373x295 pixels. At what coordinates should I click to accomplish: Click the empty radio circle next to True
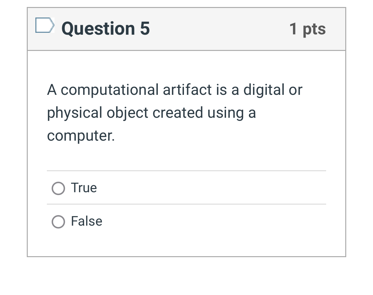[58, 188]
